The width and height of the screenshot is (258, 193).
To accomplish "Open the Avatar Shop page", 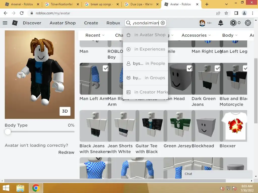I will pyautogui.click(x=62, y=23).
